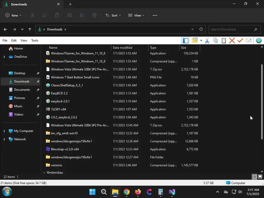This screenshot has height=198, width=264.
Task: Open the Windows 7 style Start orb
Action: [7, 192]
